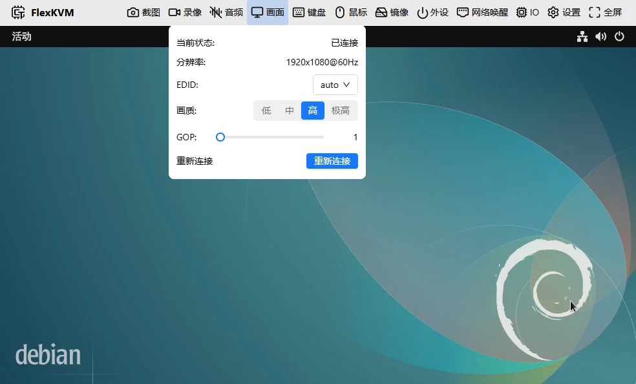Click the EDID label
This screenshot has height=384, width=636.
[187, 85]
